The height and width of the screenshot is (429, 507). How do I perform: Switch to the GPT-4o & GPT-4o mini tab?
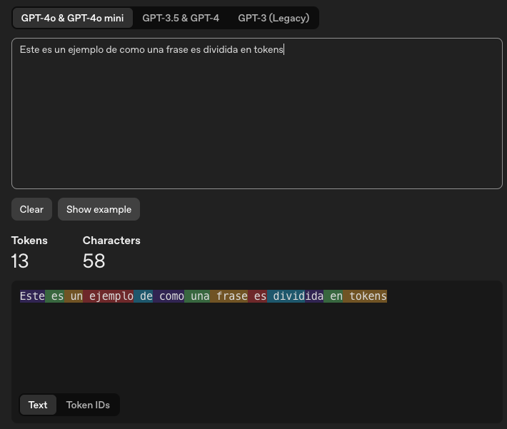point(72,19)
